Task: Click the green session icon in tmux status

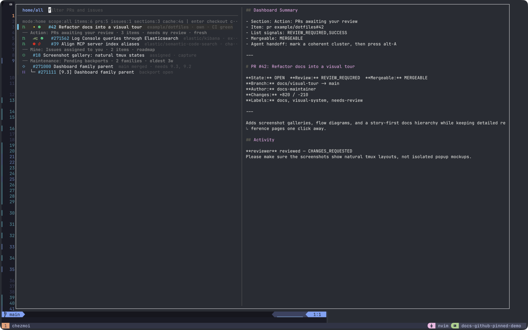Action: (455, 326)
